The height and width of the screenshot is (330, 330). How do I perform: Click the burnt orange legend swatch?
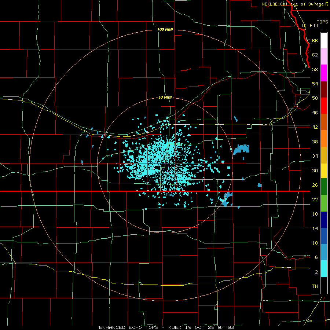point(324,122)
